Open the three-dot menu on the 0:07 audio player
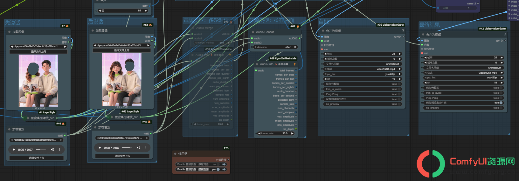This screenshot has height=181, width=519. click(x=59, y=150)
